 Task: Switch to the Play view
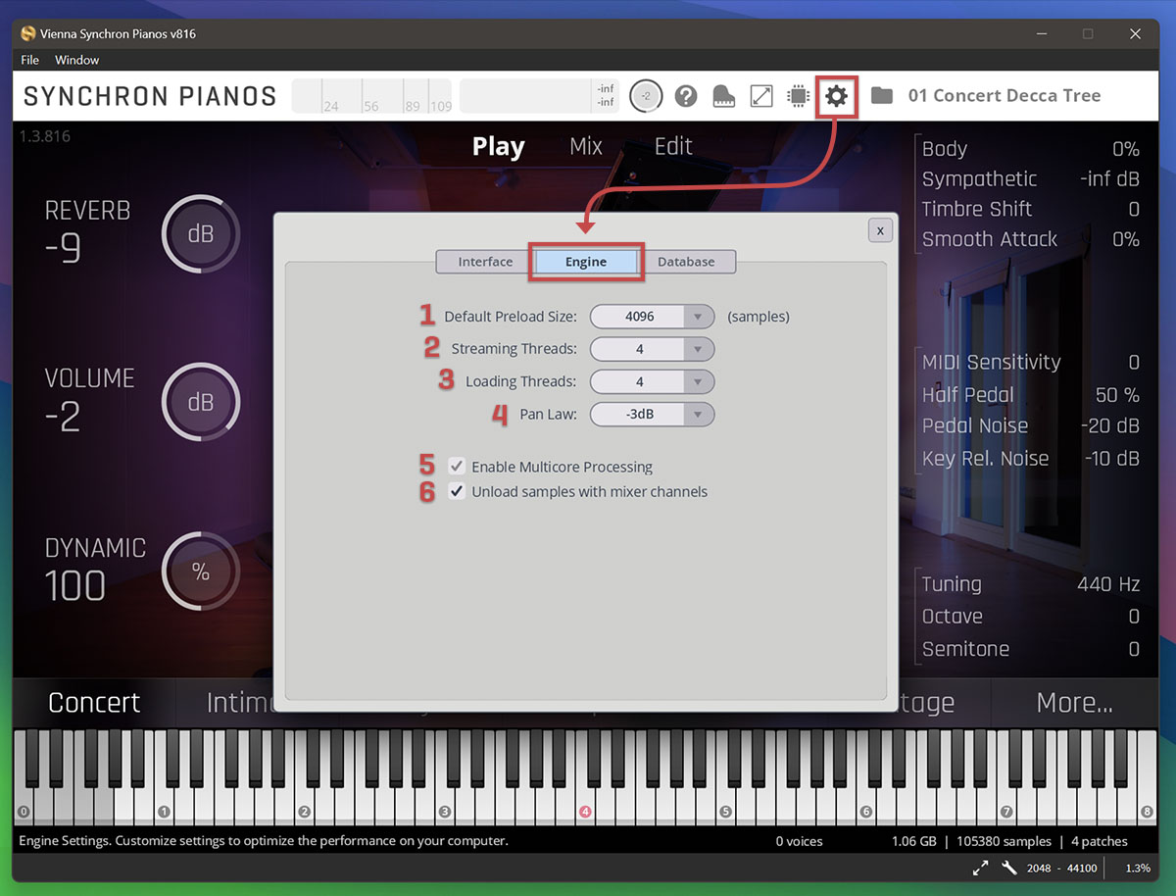click(x=499, y=147)
